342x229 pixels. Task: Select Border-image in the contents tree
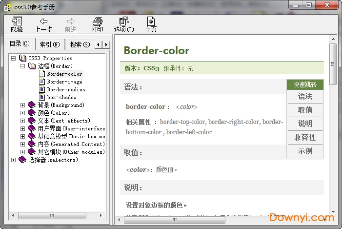tap(64, 82)
